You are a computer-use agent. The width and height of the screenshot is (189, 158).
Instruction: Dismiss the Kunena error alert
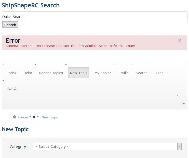point(180,40)
